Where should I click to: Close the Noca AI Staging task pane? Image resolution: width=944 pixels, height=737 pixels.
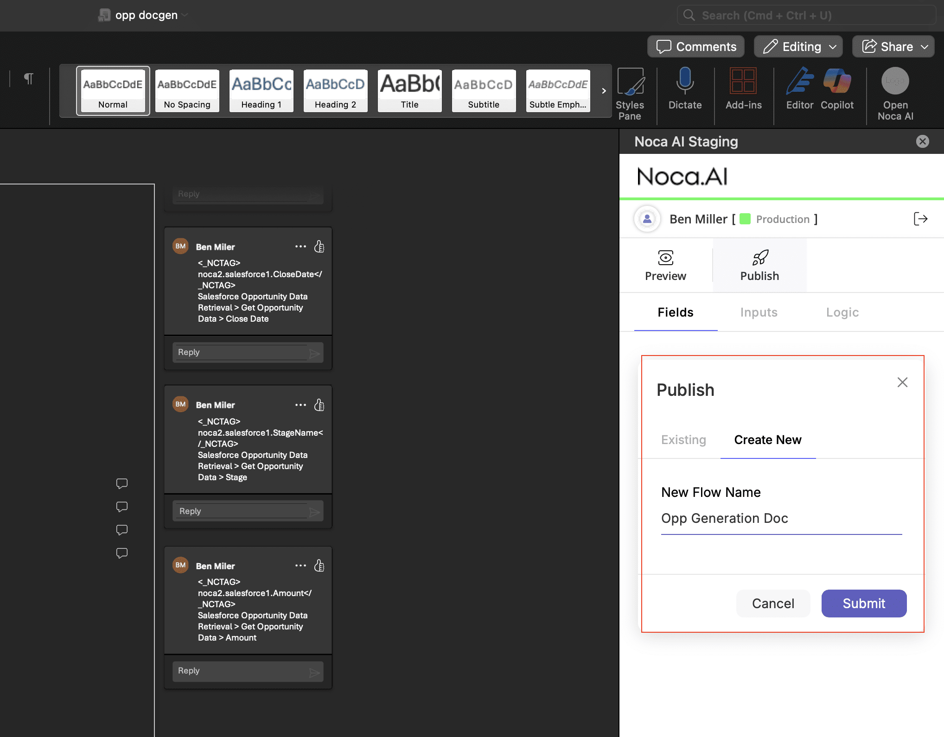[x=923, y=141]
